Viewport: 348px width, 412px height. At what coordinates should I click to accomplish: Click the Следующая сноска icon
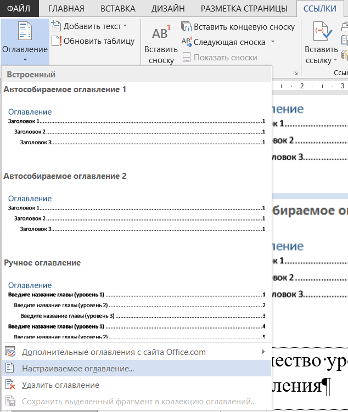pyautogui.click(x=187, y=42)
